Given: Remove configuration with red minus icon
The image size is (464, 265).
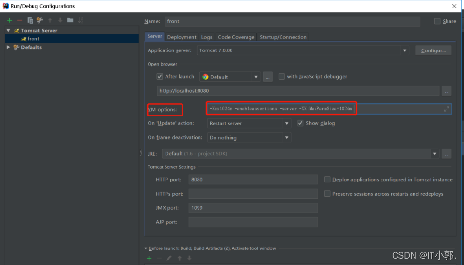Looking at the screenshot, I should click(20, 20).
